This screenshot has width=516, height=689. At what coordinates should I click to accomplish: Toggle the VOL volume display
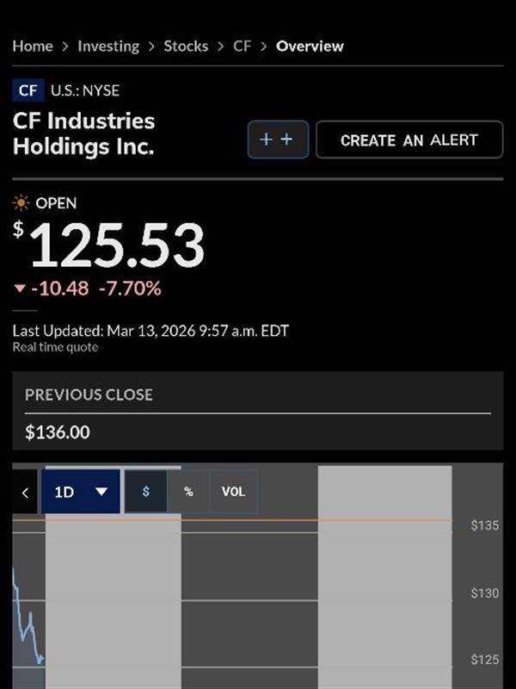(233, 492)
